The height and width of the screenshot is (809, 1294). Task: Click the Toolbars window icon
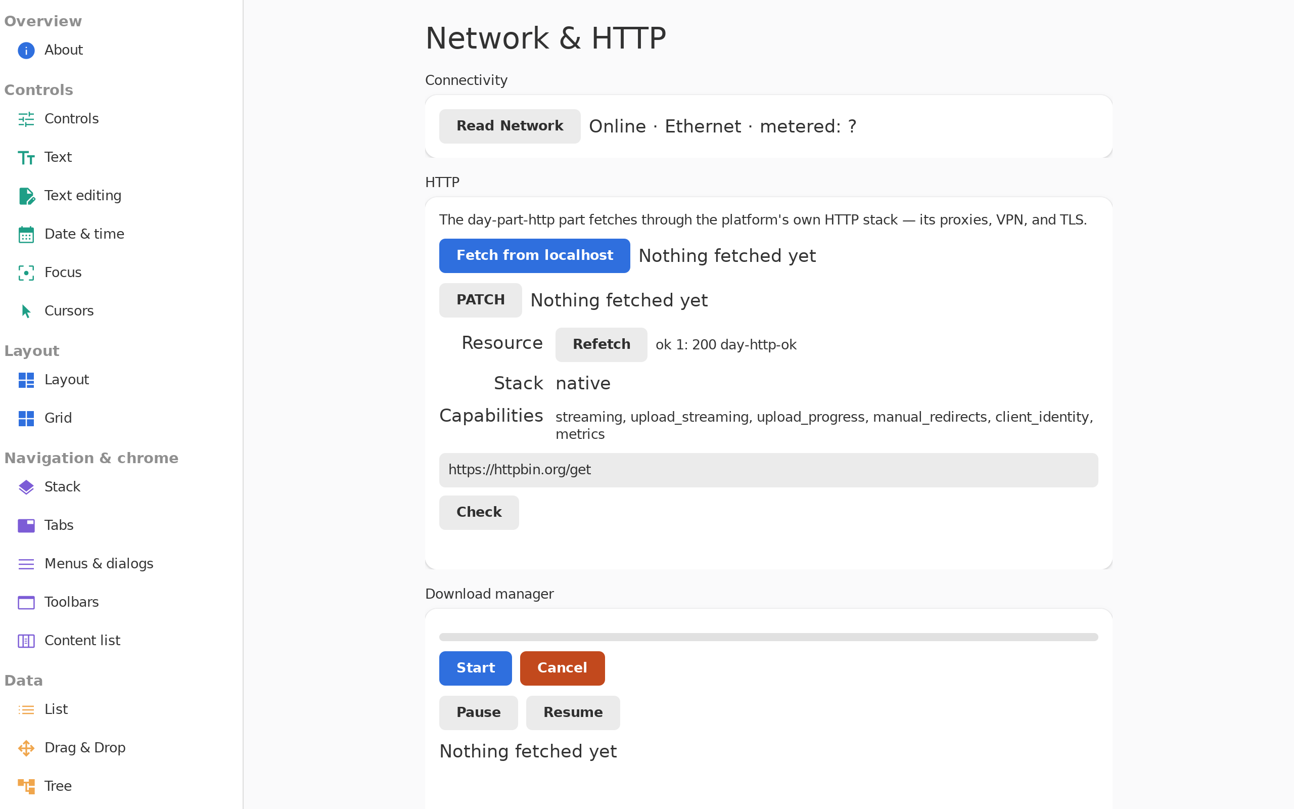pos(26,603)
